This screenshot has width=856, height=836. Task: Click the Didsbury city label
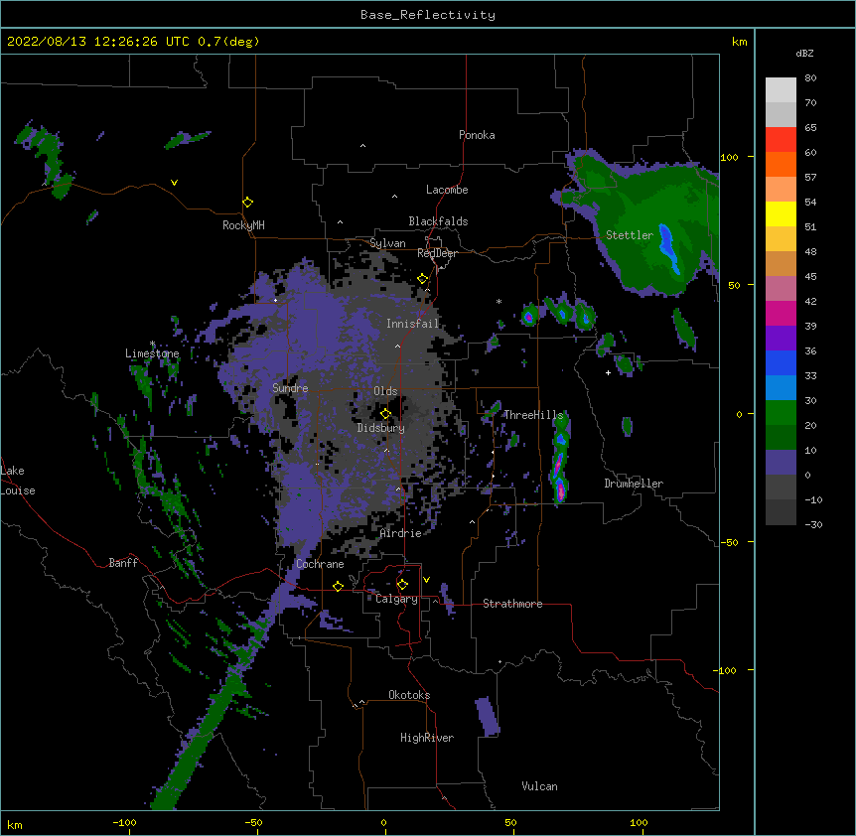(381, 428)
